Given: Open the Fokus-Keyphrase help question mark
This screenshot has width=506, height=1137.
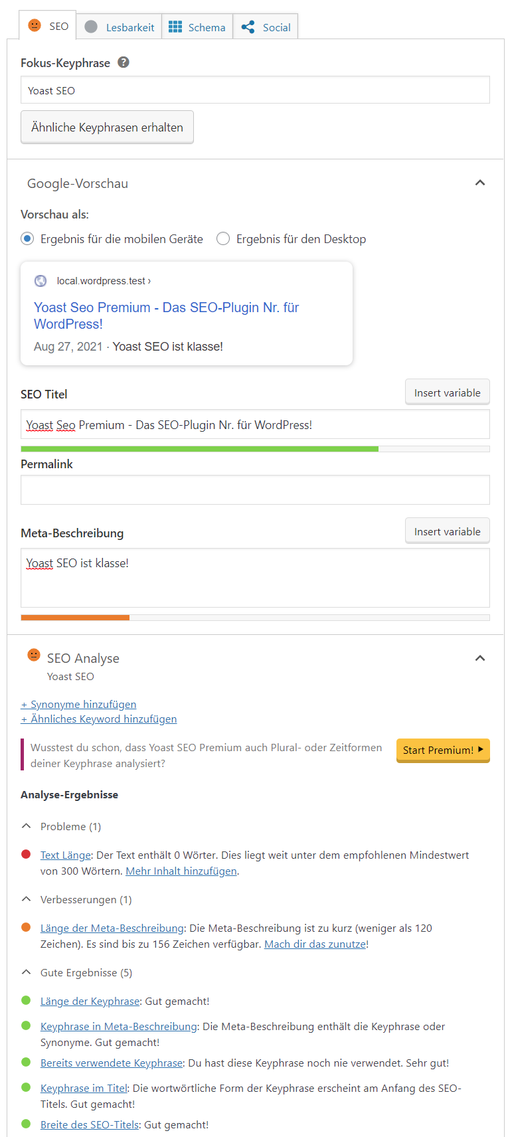Looking at the screenshot, I should [123, 63].
